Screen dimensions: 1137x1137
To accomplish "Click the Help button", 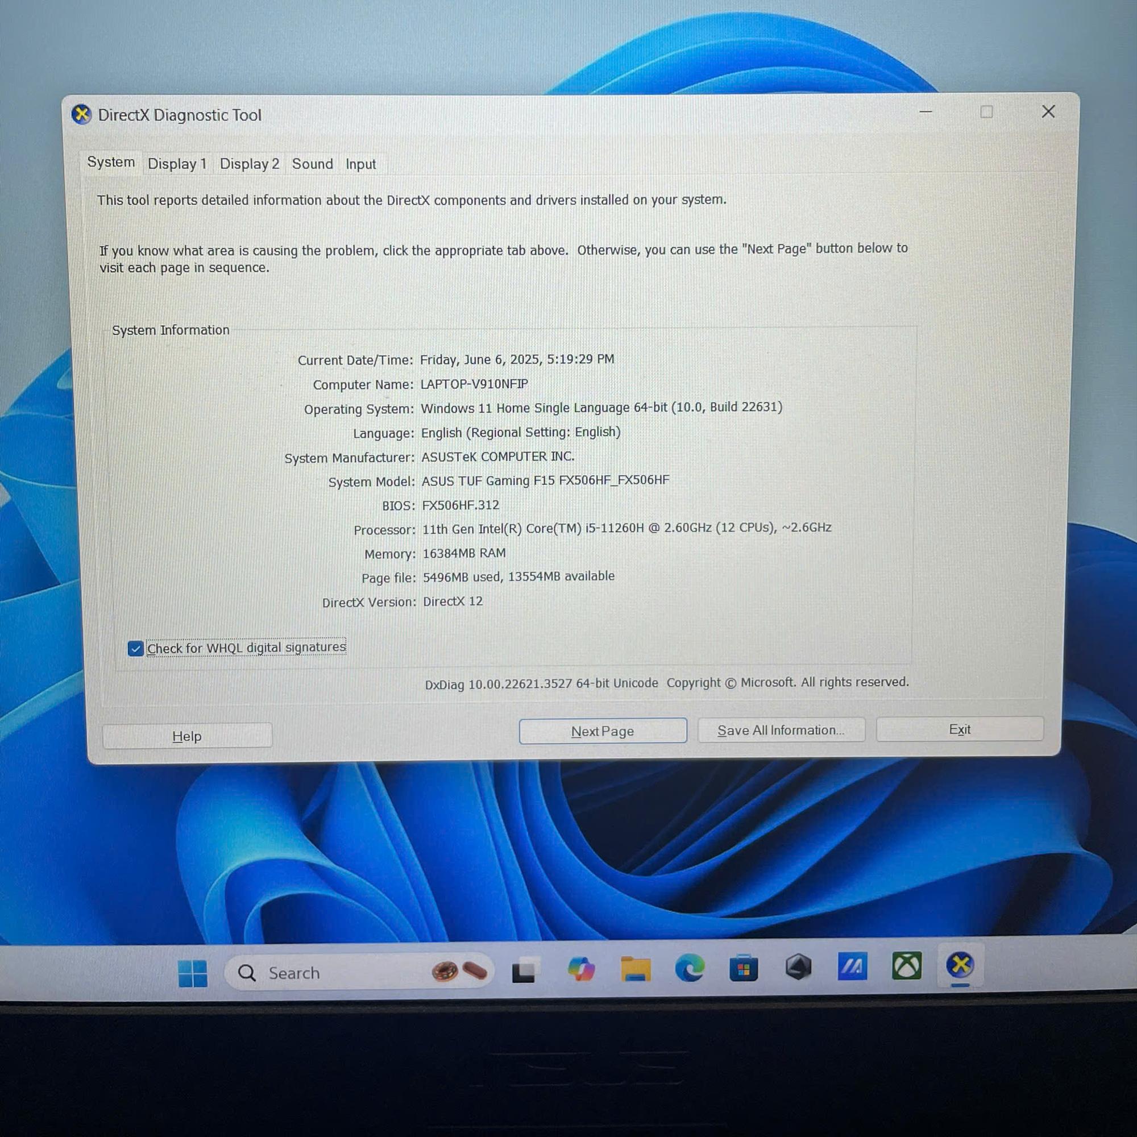I will pos(187,736).
